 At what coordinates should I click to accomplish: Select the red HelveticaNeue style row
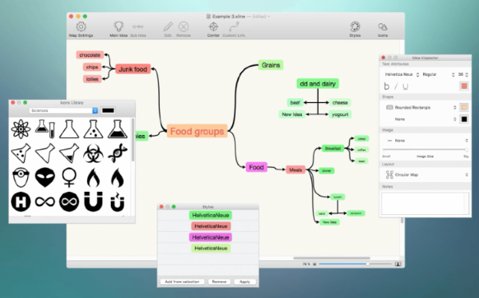point(211,226)
